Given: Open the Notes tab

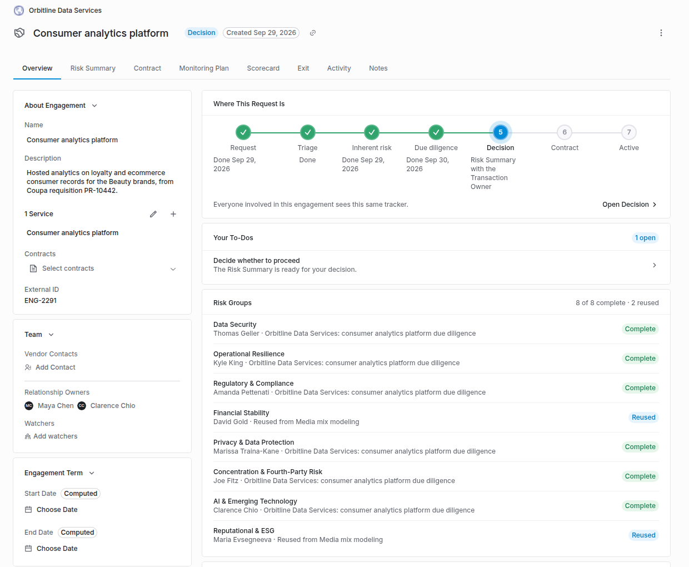Looking at the screenshot, I should 378,68.
